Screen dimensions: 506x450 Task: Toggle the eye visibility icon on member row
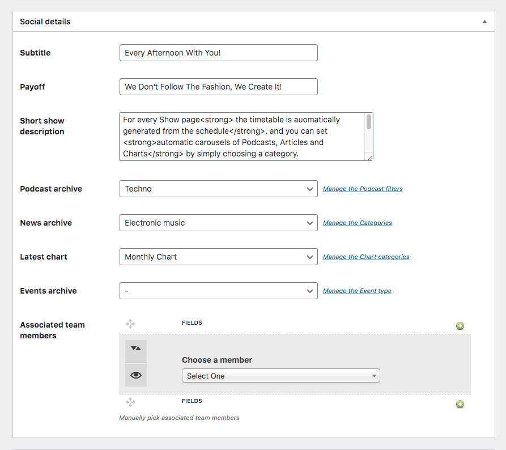pos(136,375)
